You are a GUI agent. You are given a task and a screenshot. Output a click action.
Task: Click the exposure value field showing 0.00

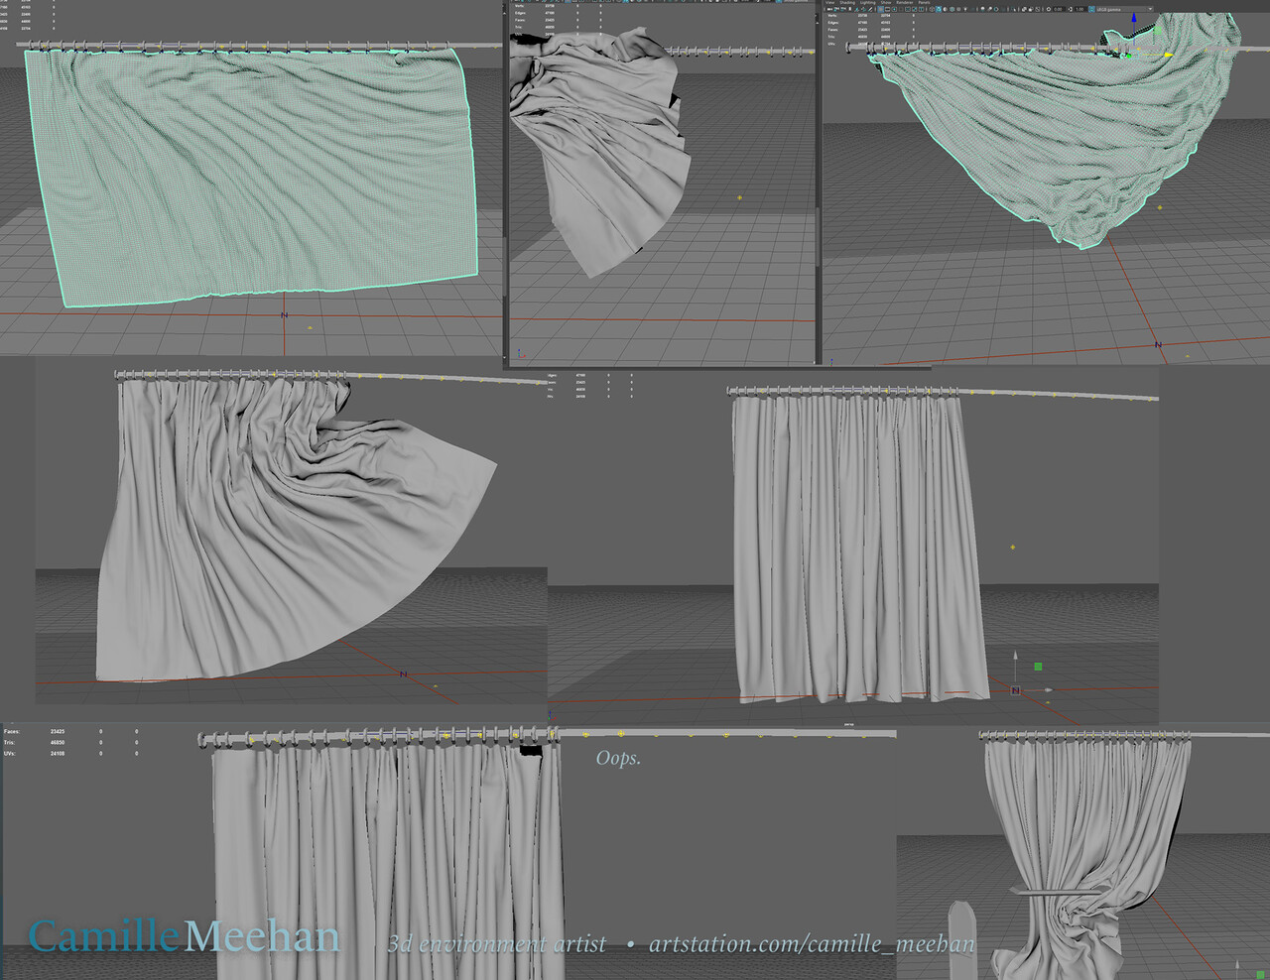coord(1059,9)
